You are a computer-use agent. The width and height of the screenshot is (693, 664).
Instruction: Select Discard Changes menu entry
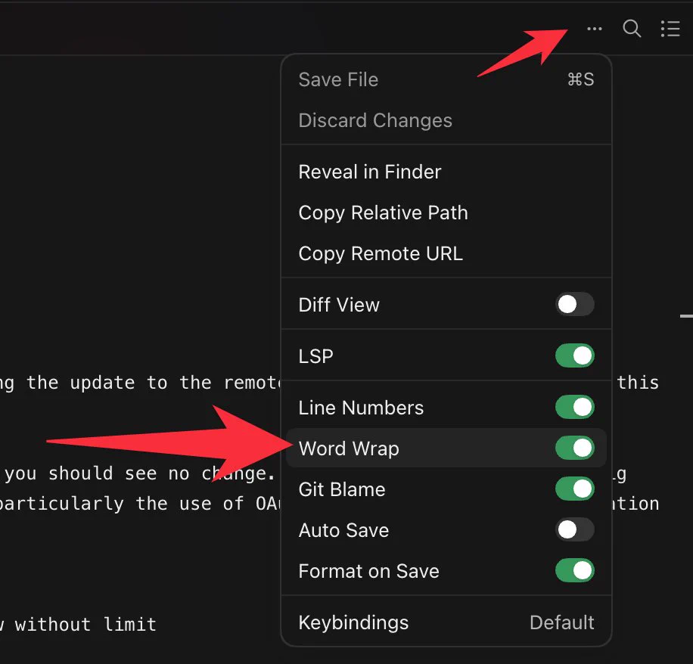tap(446, 120)
